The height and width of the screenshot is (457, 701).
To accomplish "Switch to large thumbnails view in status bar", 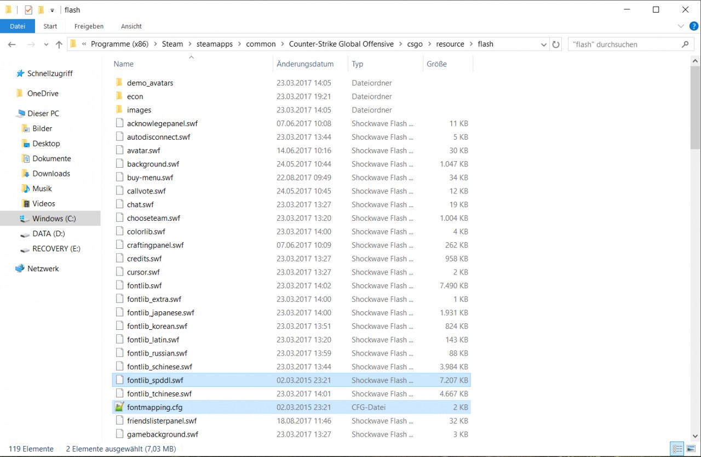I will [690, 449].
